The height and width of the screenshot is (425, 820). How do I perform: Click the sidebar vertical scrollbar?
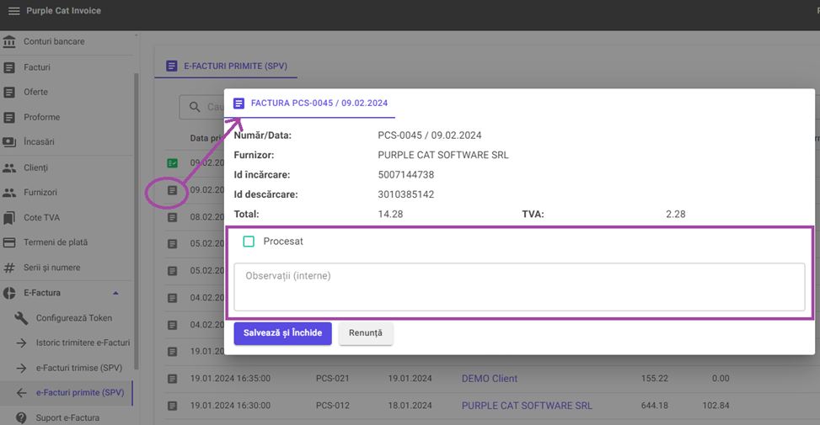tap(137, 220)
